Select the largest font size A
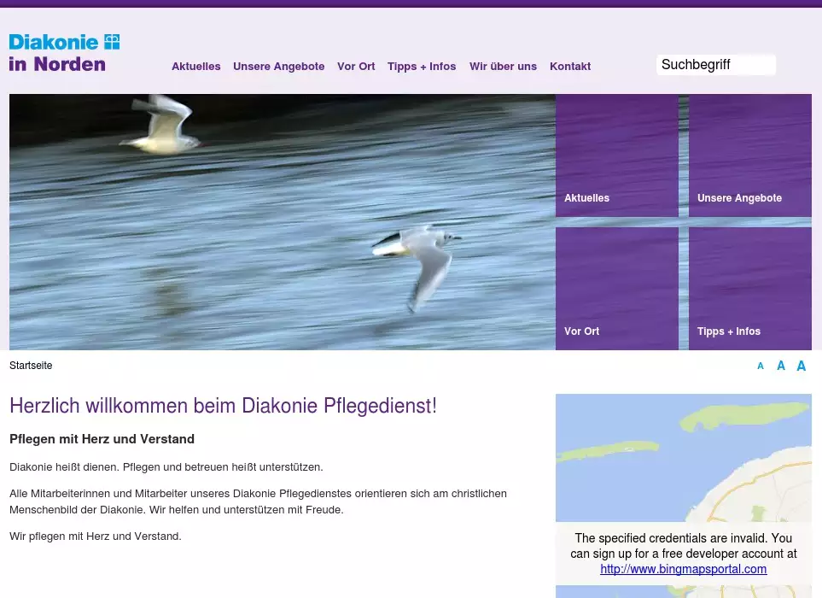822x598 pixels. [801, 366]
